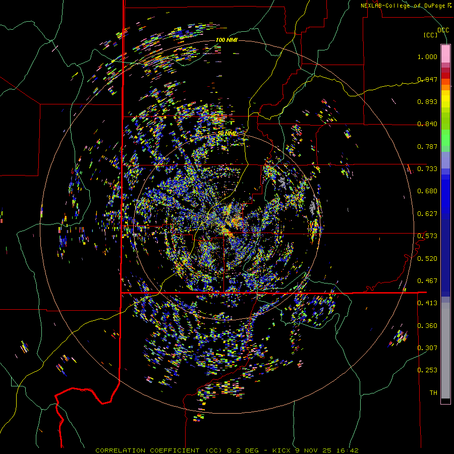Click the 0.840 scale value

(x=427, y=124)
